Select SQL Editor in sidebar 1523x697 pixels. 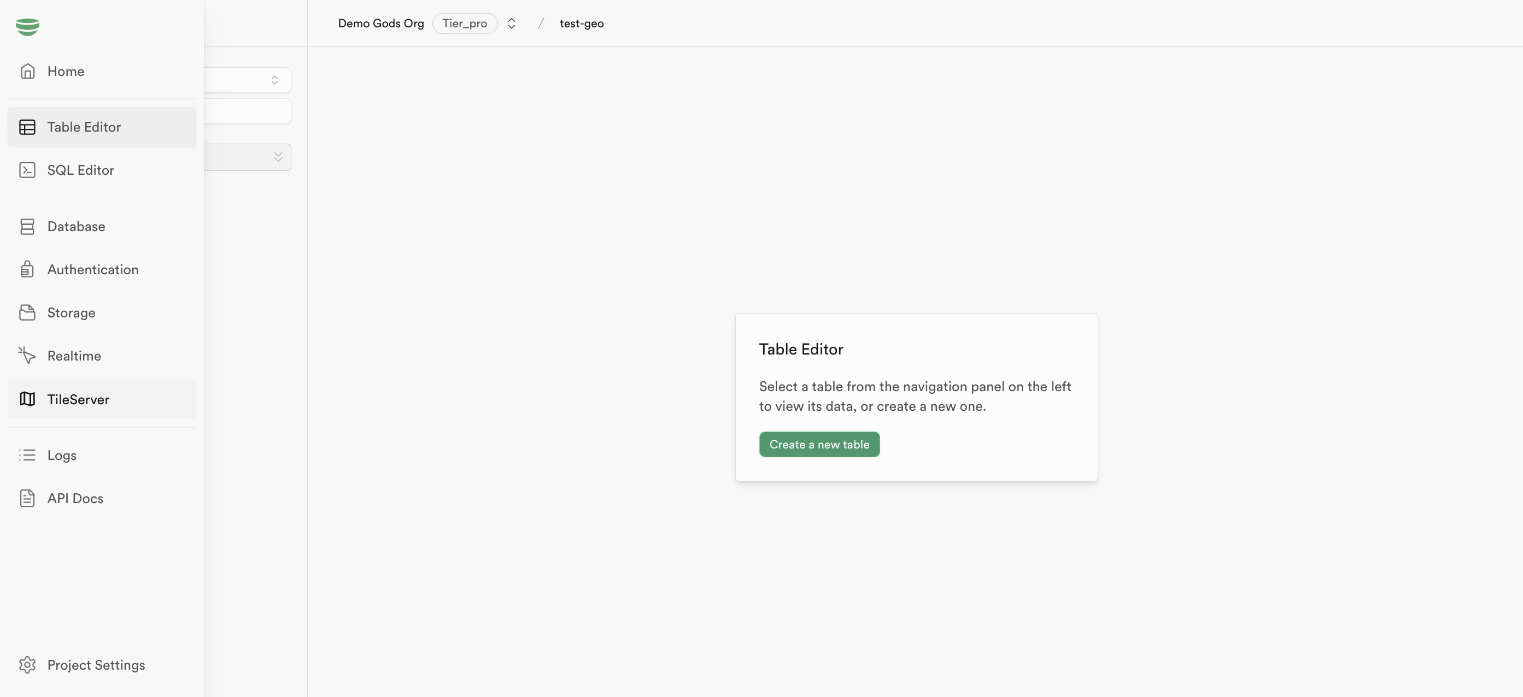click(x=80, y=170)
